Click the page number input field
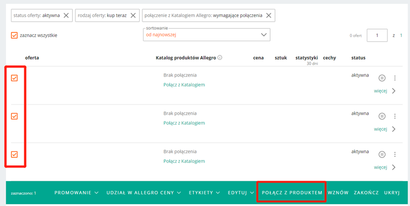Viewport: 410px width, 206px height. (377, 35)
